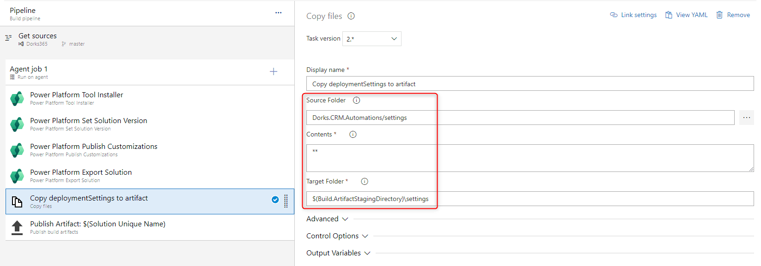
Task: Select Power Platform Tool Installer task
Action: coord(150,98)
